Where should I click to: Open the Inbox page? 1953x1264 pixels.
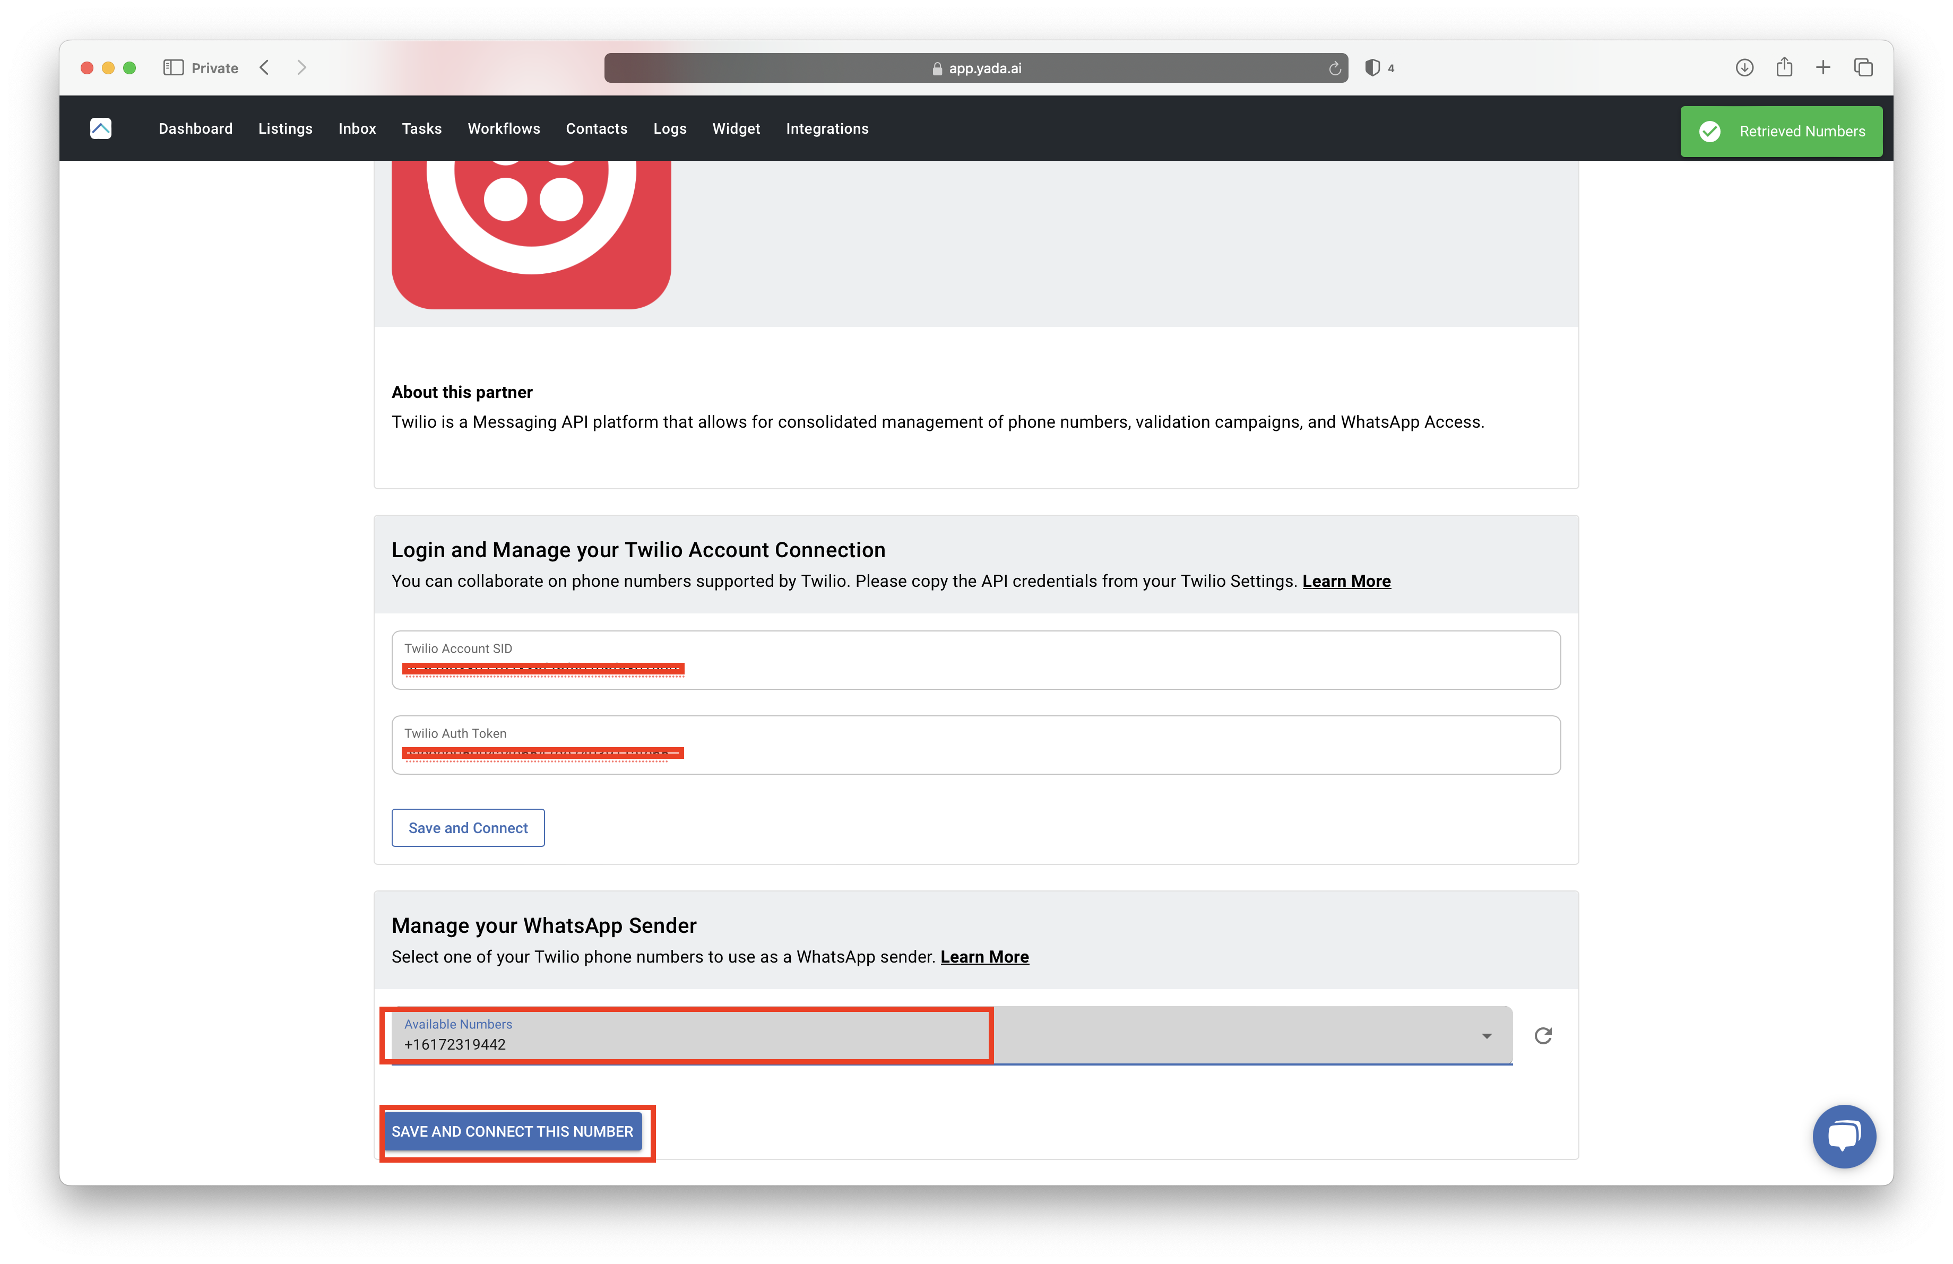(357, 129)
